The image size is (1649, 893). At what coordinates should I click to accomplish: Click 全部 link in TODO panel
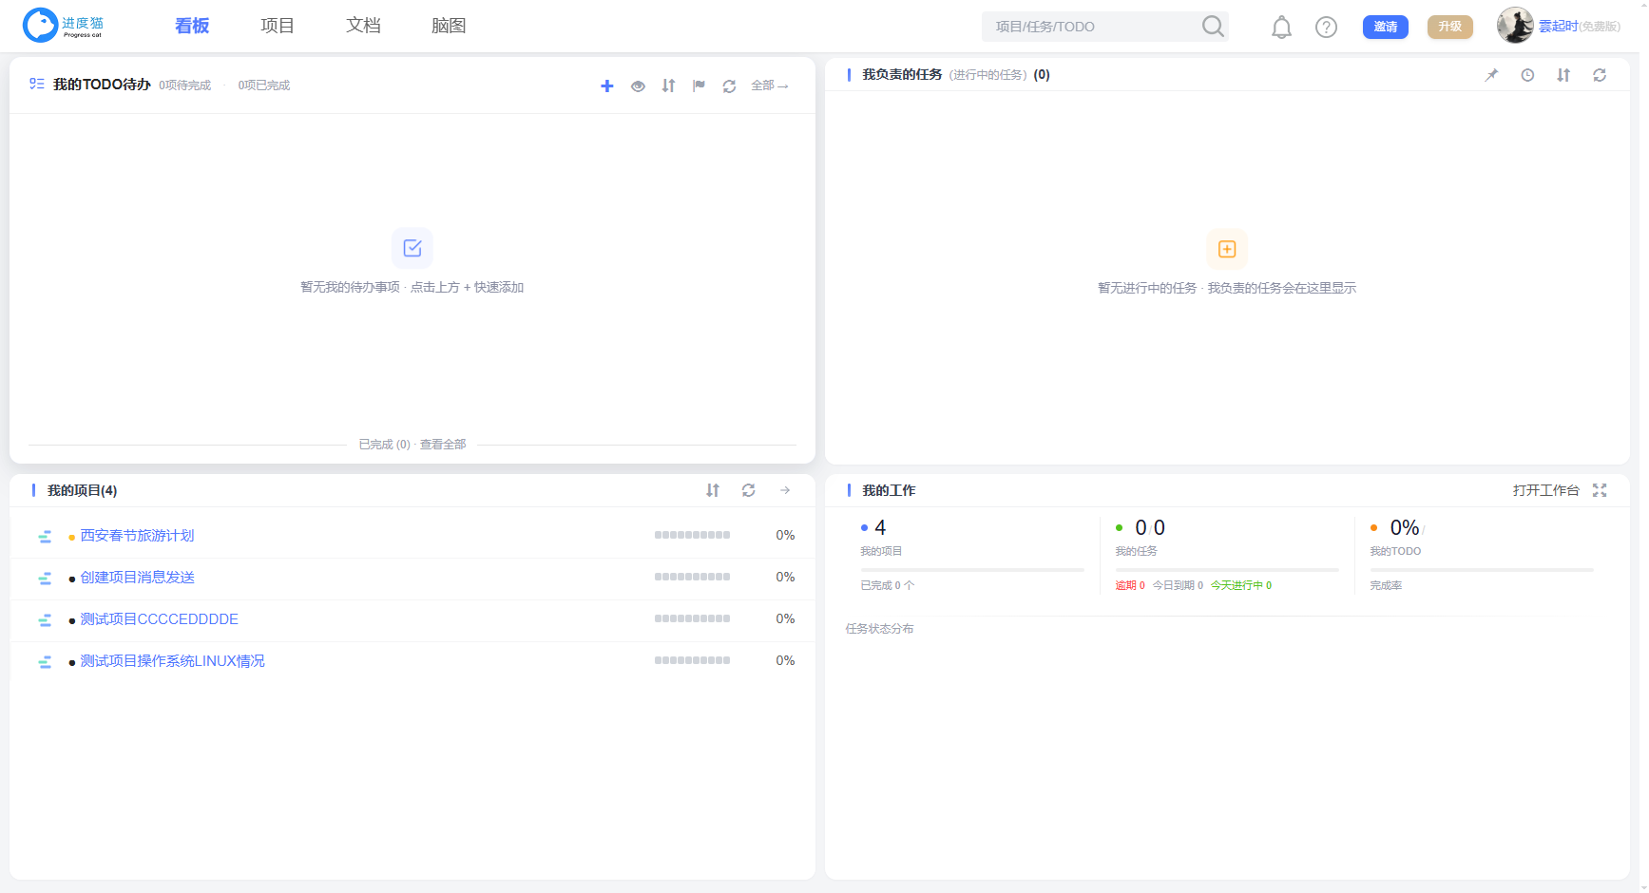pos(770,85)
